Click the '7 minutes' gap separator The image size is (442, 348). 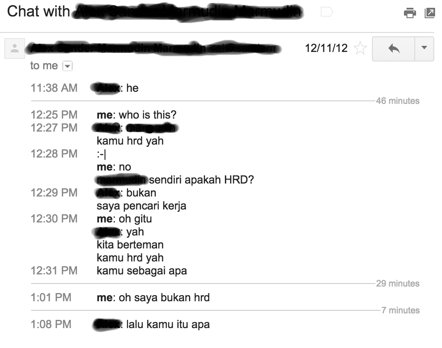[400, 310]
